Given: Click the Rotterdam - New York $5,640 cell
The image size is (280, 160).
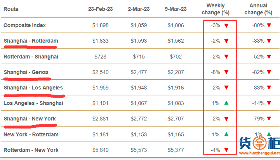Looking at the screenshot, I should [101, 150].
